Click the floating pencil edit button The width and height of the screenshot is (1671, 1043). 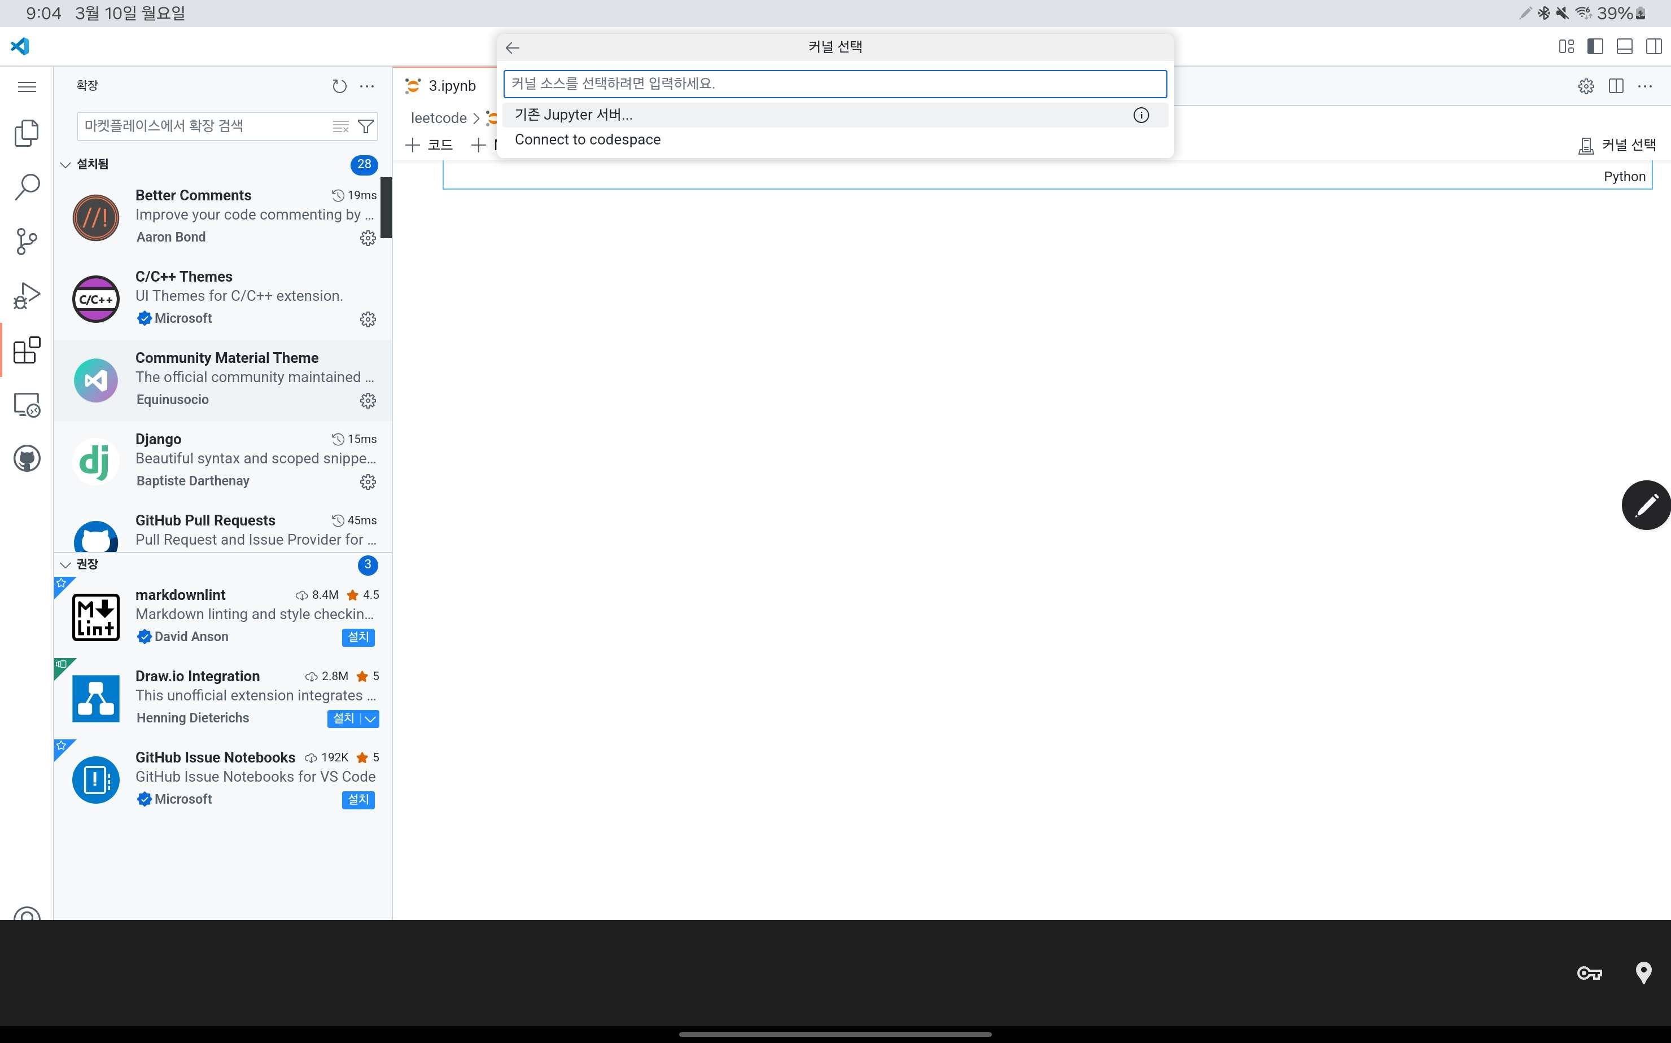point(1646,505)
